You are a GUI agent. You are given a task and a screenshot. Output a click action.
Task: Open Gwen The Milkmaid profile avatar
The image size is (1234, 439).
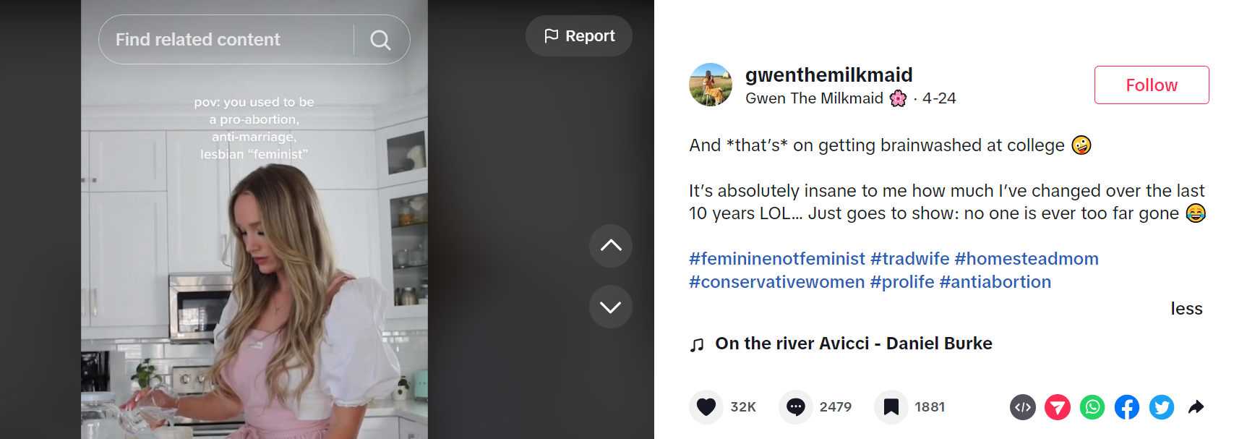710,85
